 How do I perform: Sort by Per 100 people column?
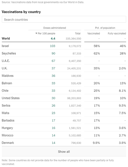[x=47, y=33]
